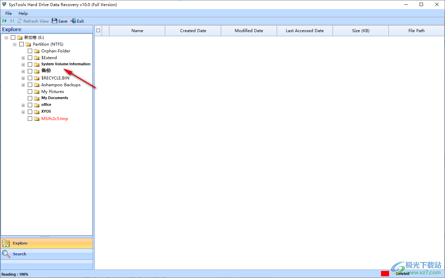The image size is (445, 278).
Task: Click folder icon of My Pictures
Action: (x=37, y=92)
